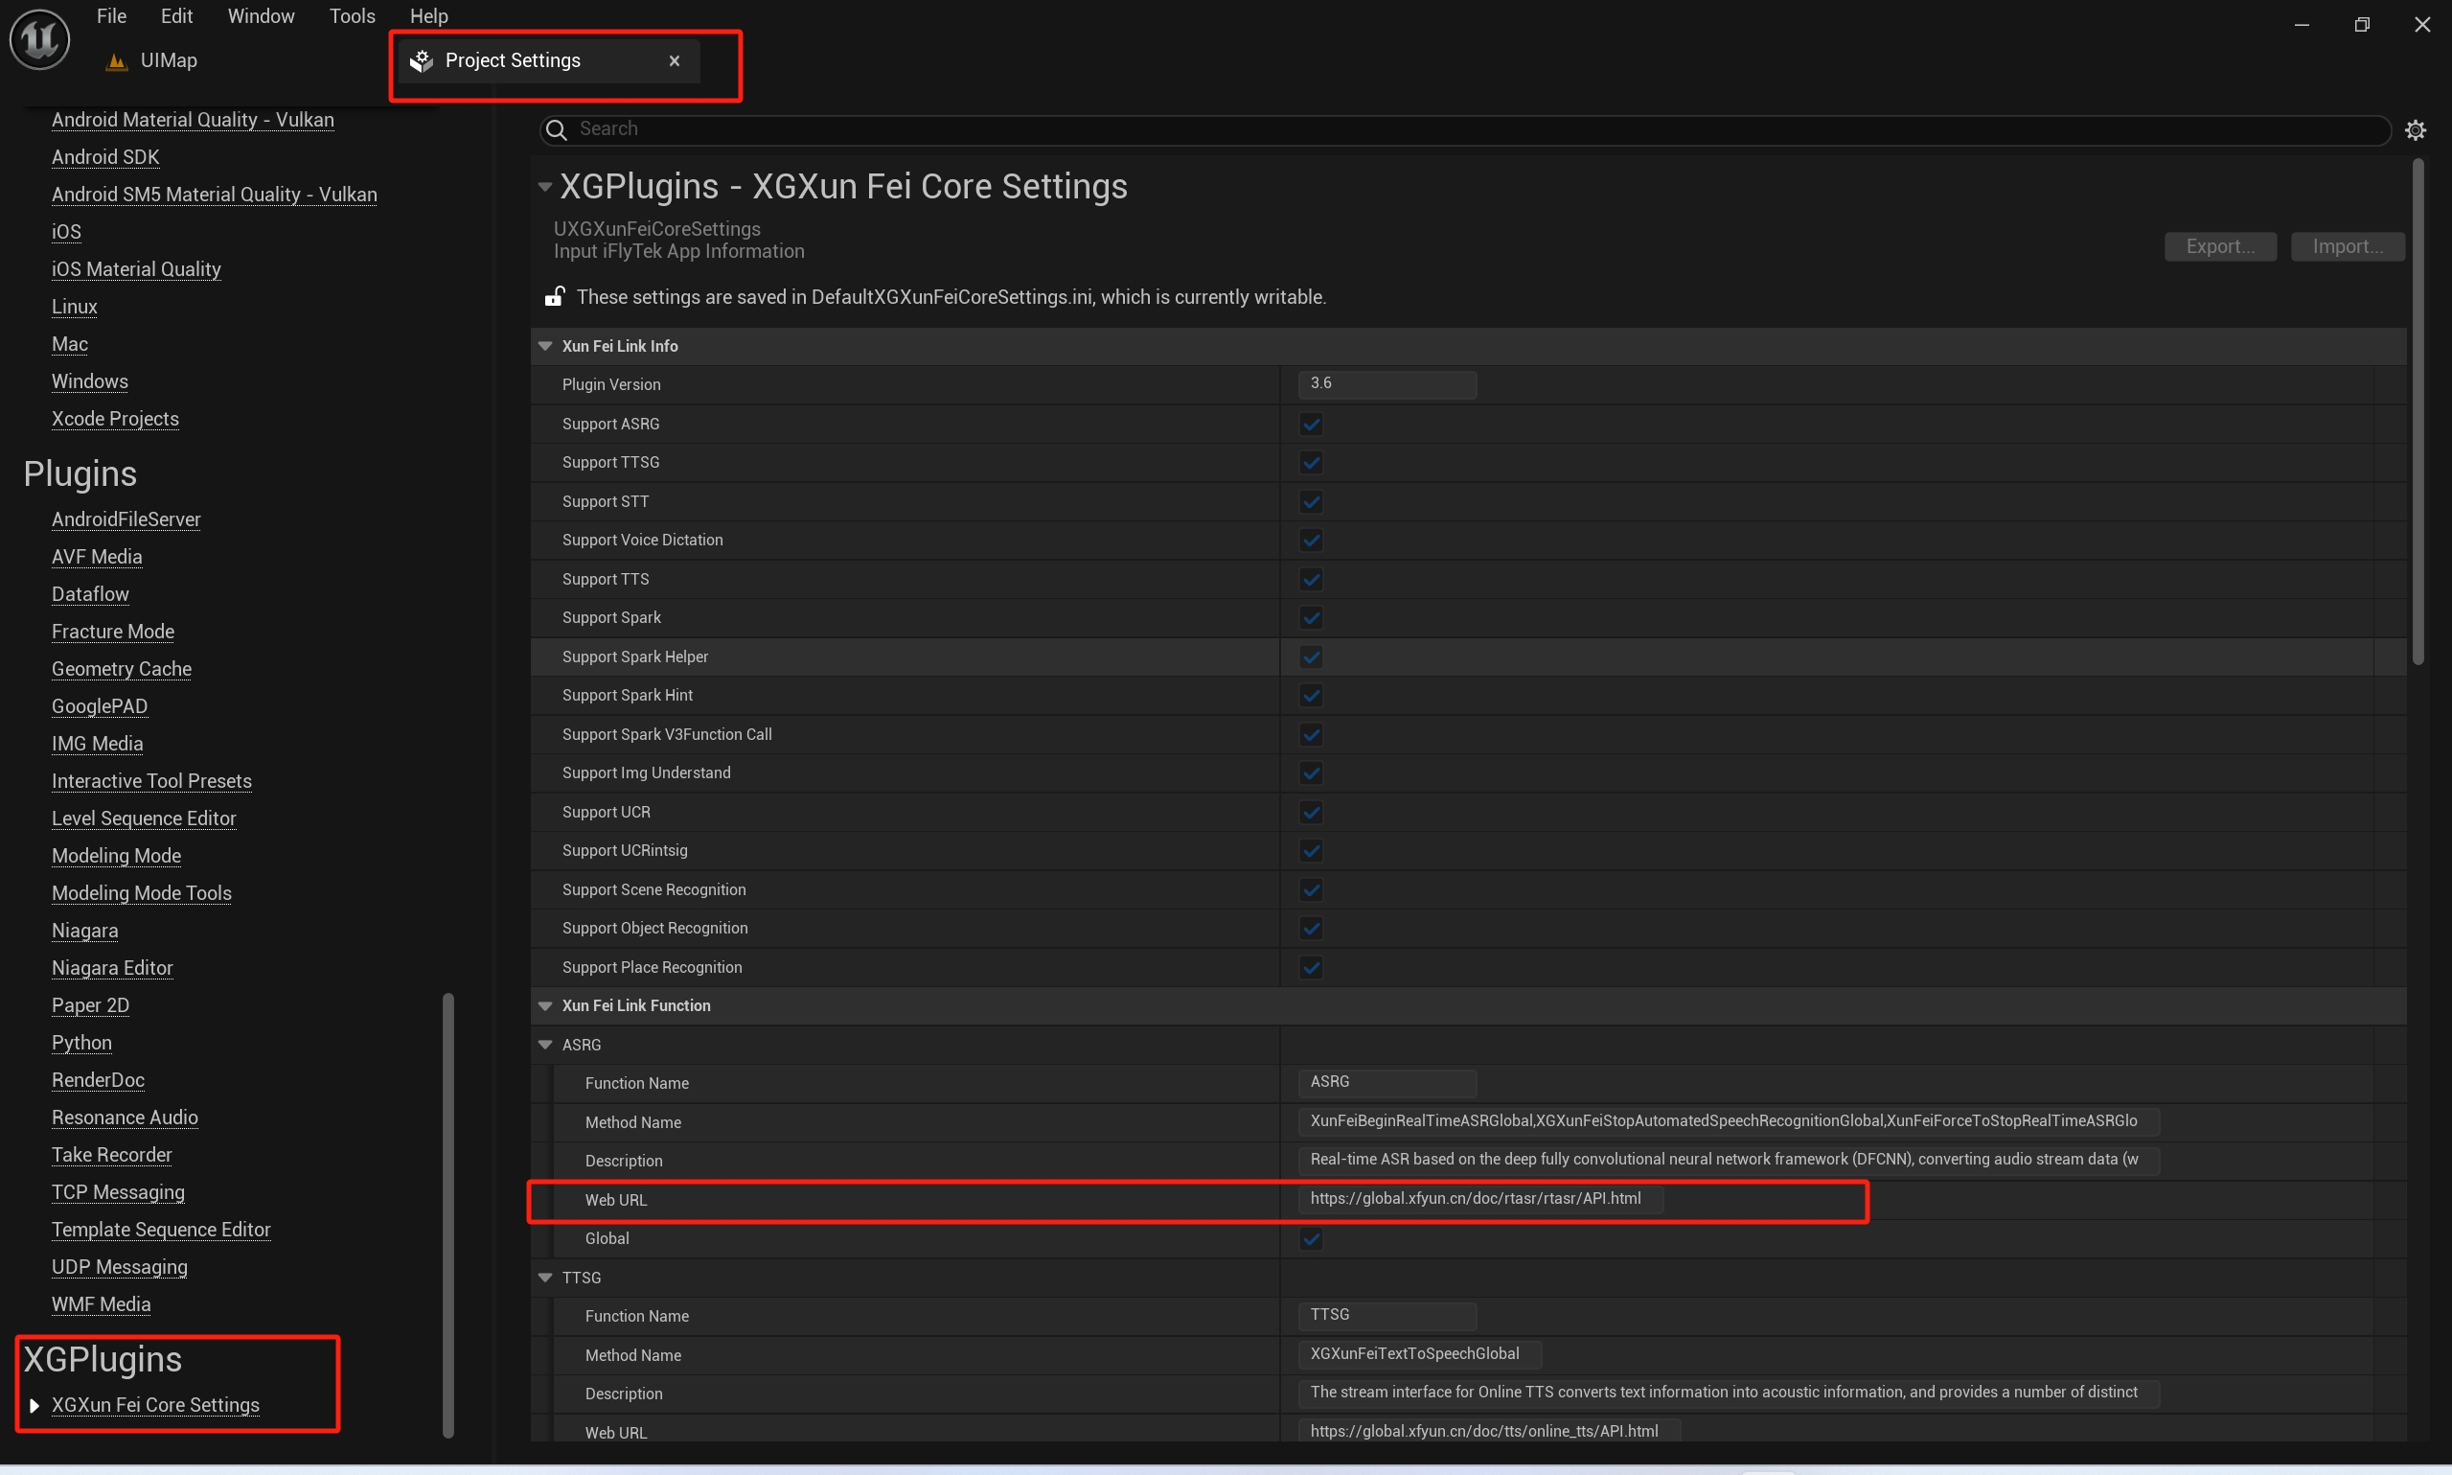Open the File menu

click(x=111, y=16)
